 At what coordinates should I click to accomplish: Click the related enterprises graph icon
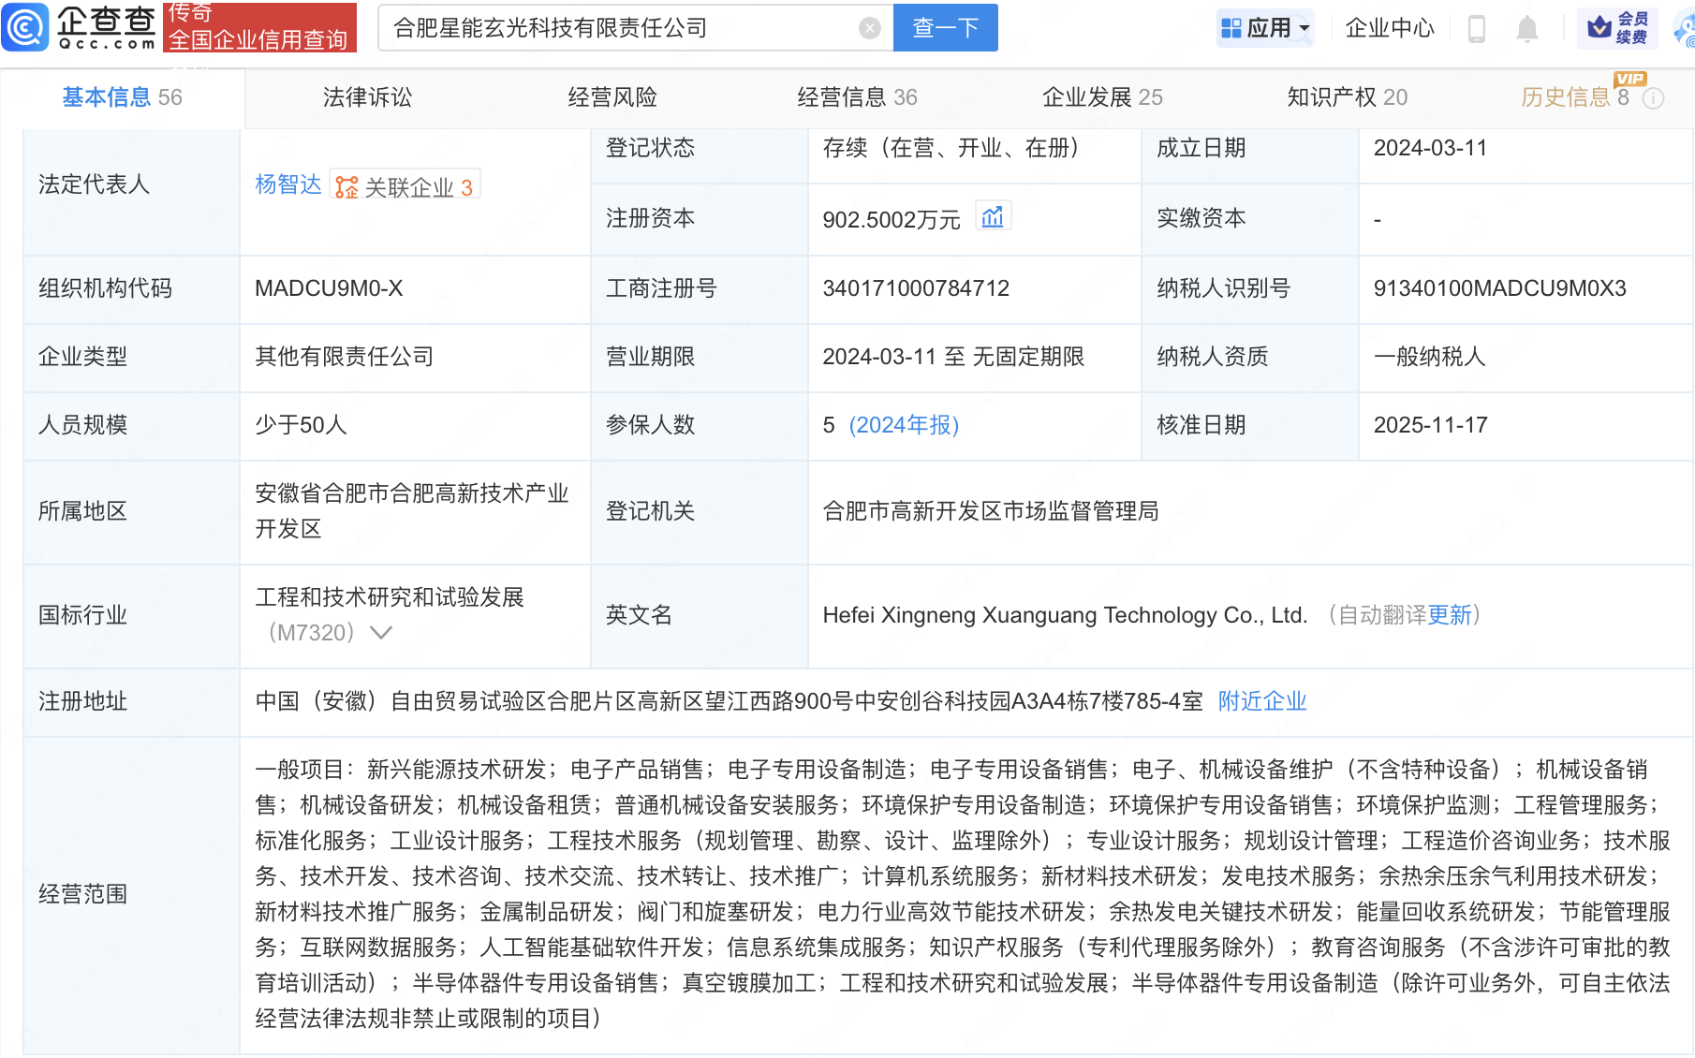[x=347, y=187]
